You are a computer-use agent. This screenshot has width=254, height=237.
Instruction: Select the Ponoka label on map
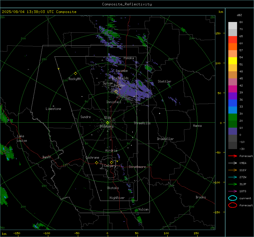[x=129, y=58]
